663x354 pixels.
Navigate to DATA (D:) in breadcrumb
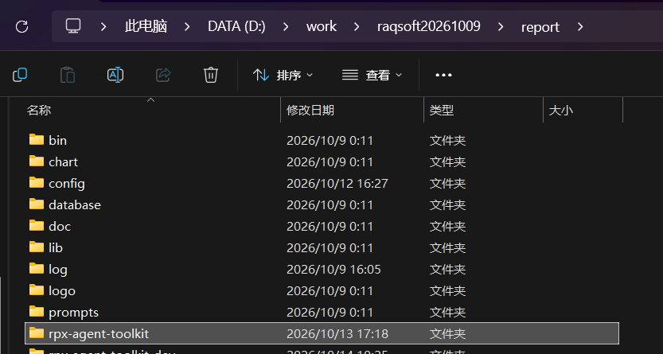click(236, 26)
